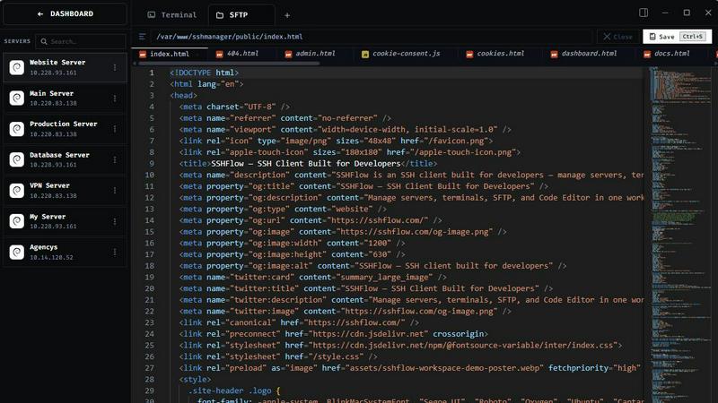Close the open file with the Close button
Viewport: 718px width, 403px height.
click(x=617, y=37)
